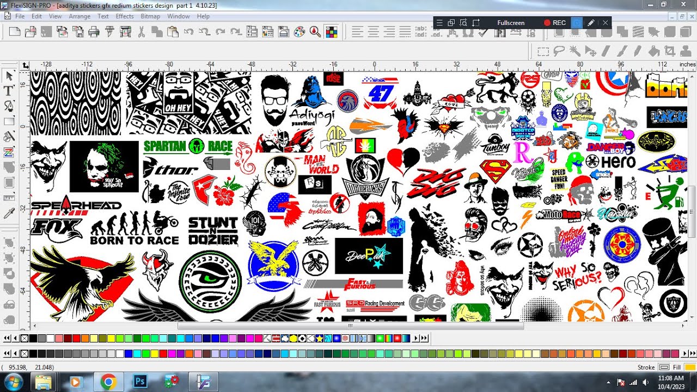Open Photoshop from the taskbar
The width and height of the screenshot is (697, 392).
[x=139, y=382]
